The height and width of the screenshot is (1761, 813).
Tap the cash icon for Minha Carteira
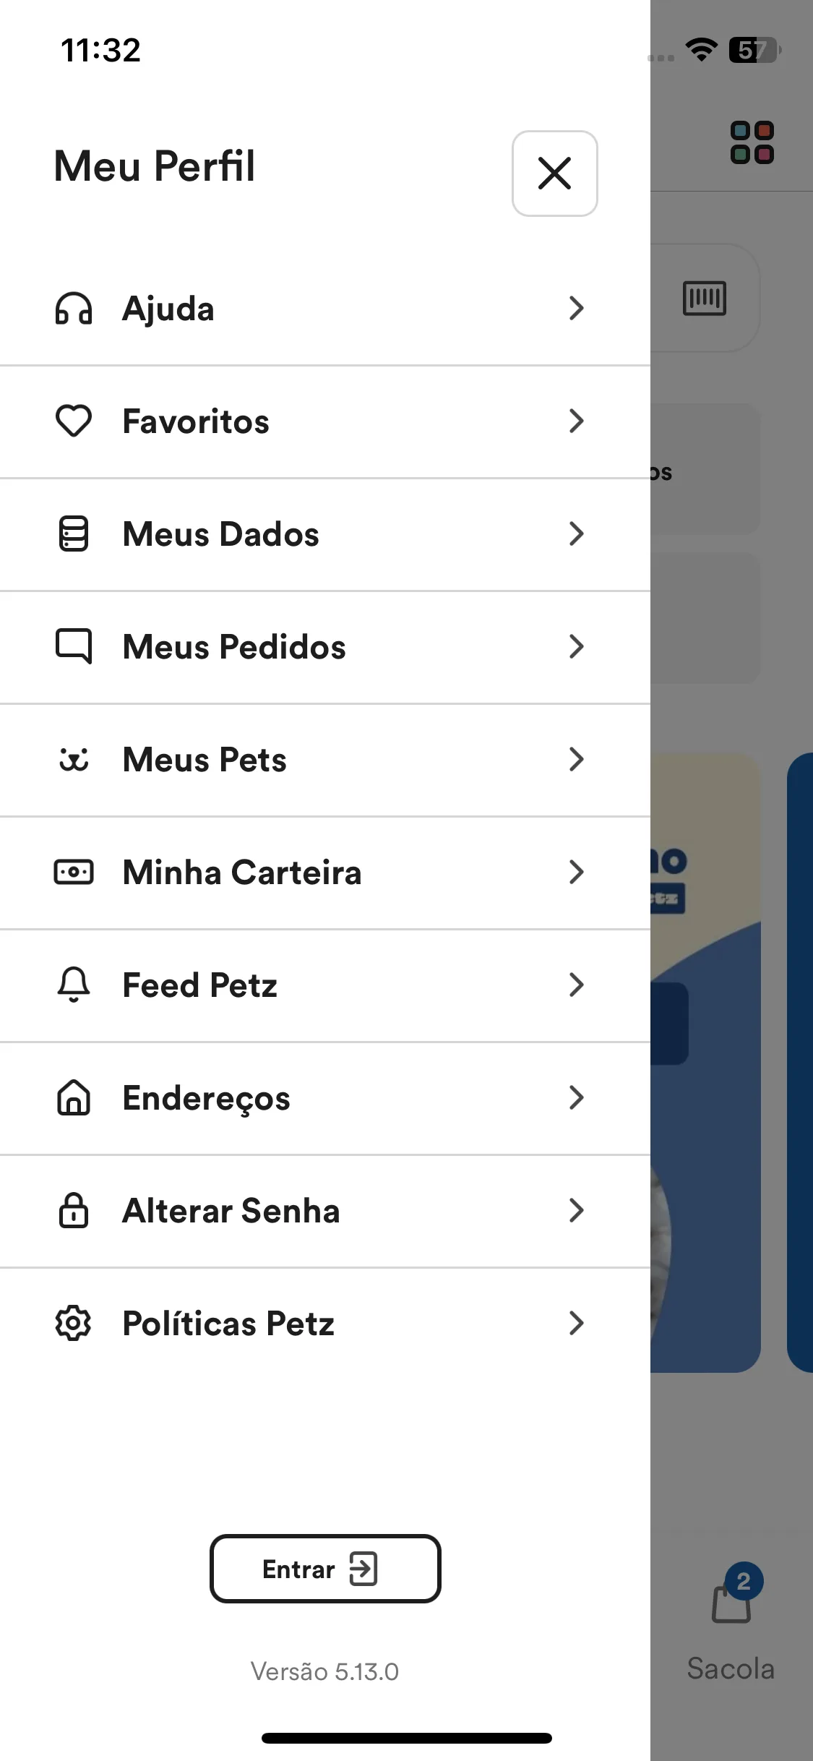point(74,872)
